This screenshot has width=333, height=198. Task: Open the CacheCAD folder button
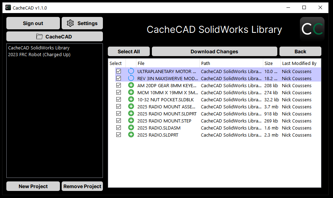[55, 37]
